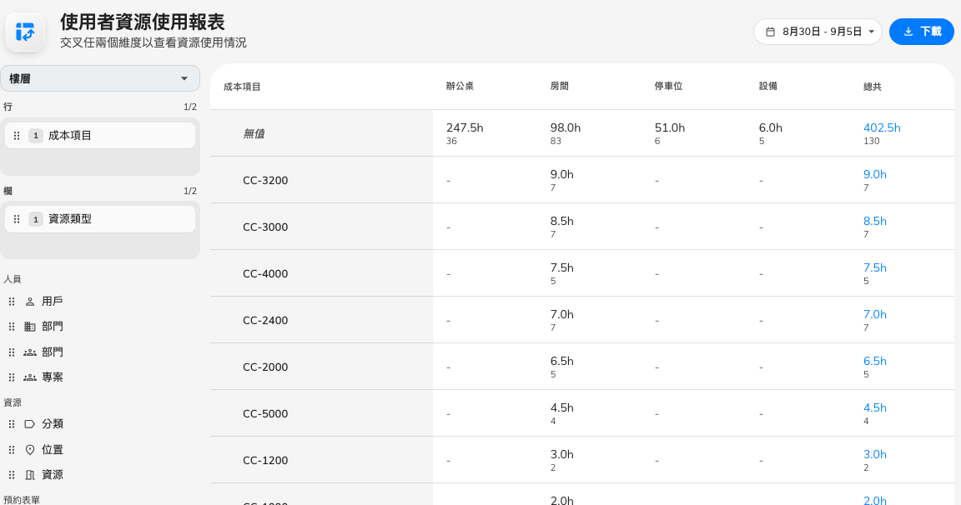Select the 無值 row label
The height and width of the screenshot is (505, 961).
coord(254,134)
